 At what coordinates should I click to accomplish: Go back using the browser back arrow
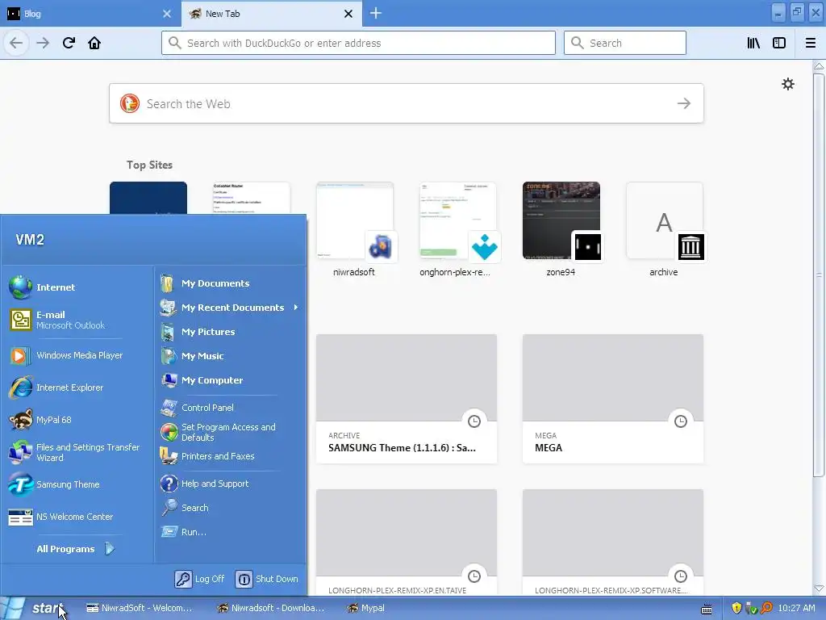(16, 43)
